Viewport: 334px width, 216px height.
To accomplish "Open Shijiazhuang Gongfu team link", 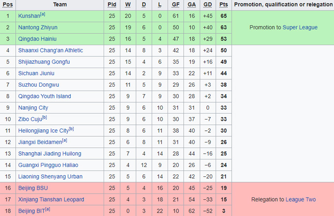I will (44, 62).
